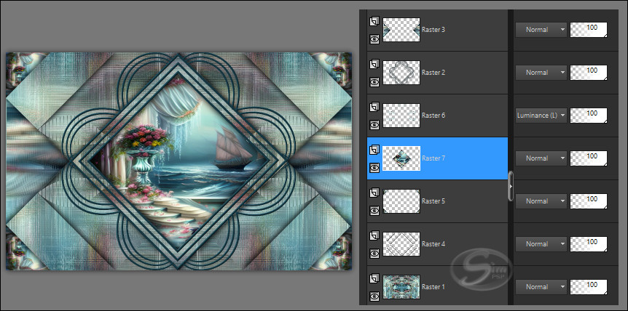Select the Raster 4 layer by name

[x=433, y=243]
